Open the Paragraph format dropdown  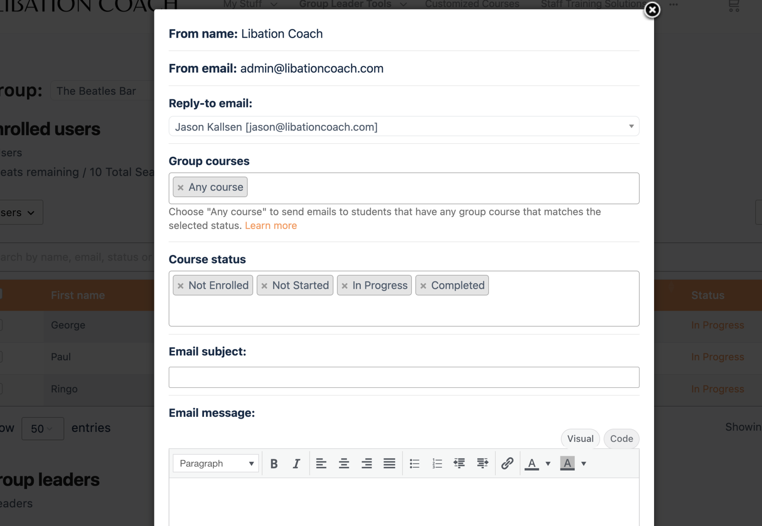click(x=216, y=463)
